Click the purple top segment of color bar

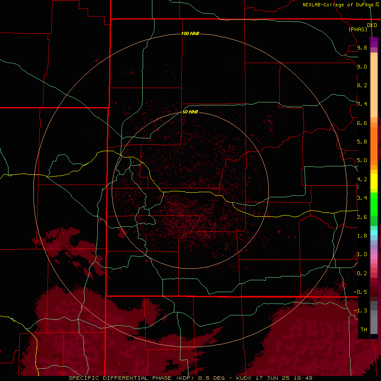click(x=374, y=42)
